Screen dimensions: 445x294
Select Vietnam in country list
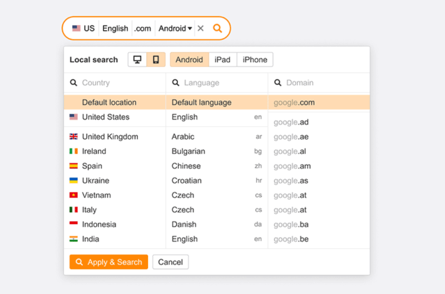[115, 195]
